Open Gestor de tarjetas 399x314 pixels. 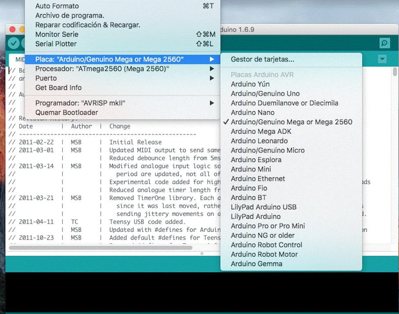tap(262, 59)
